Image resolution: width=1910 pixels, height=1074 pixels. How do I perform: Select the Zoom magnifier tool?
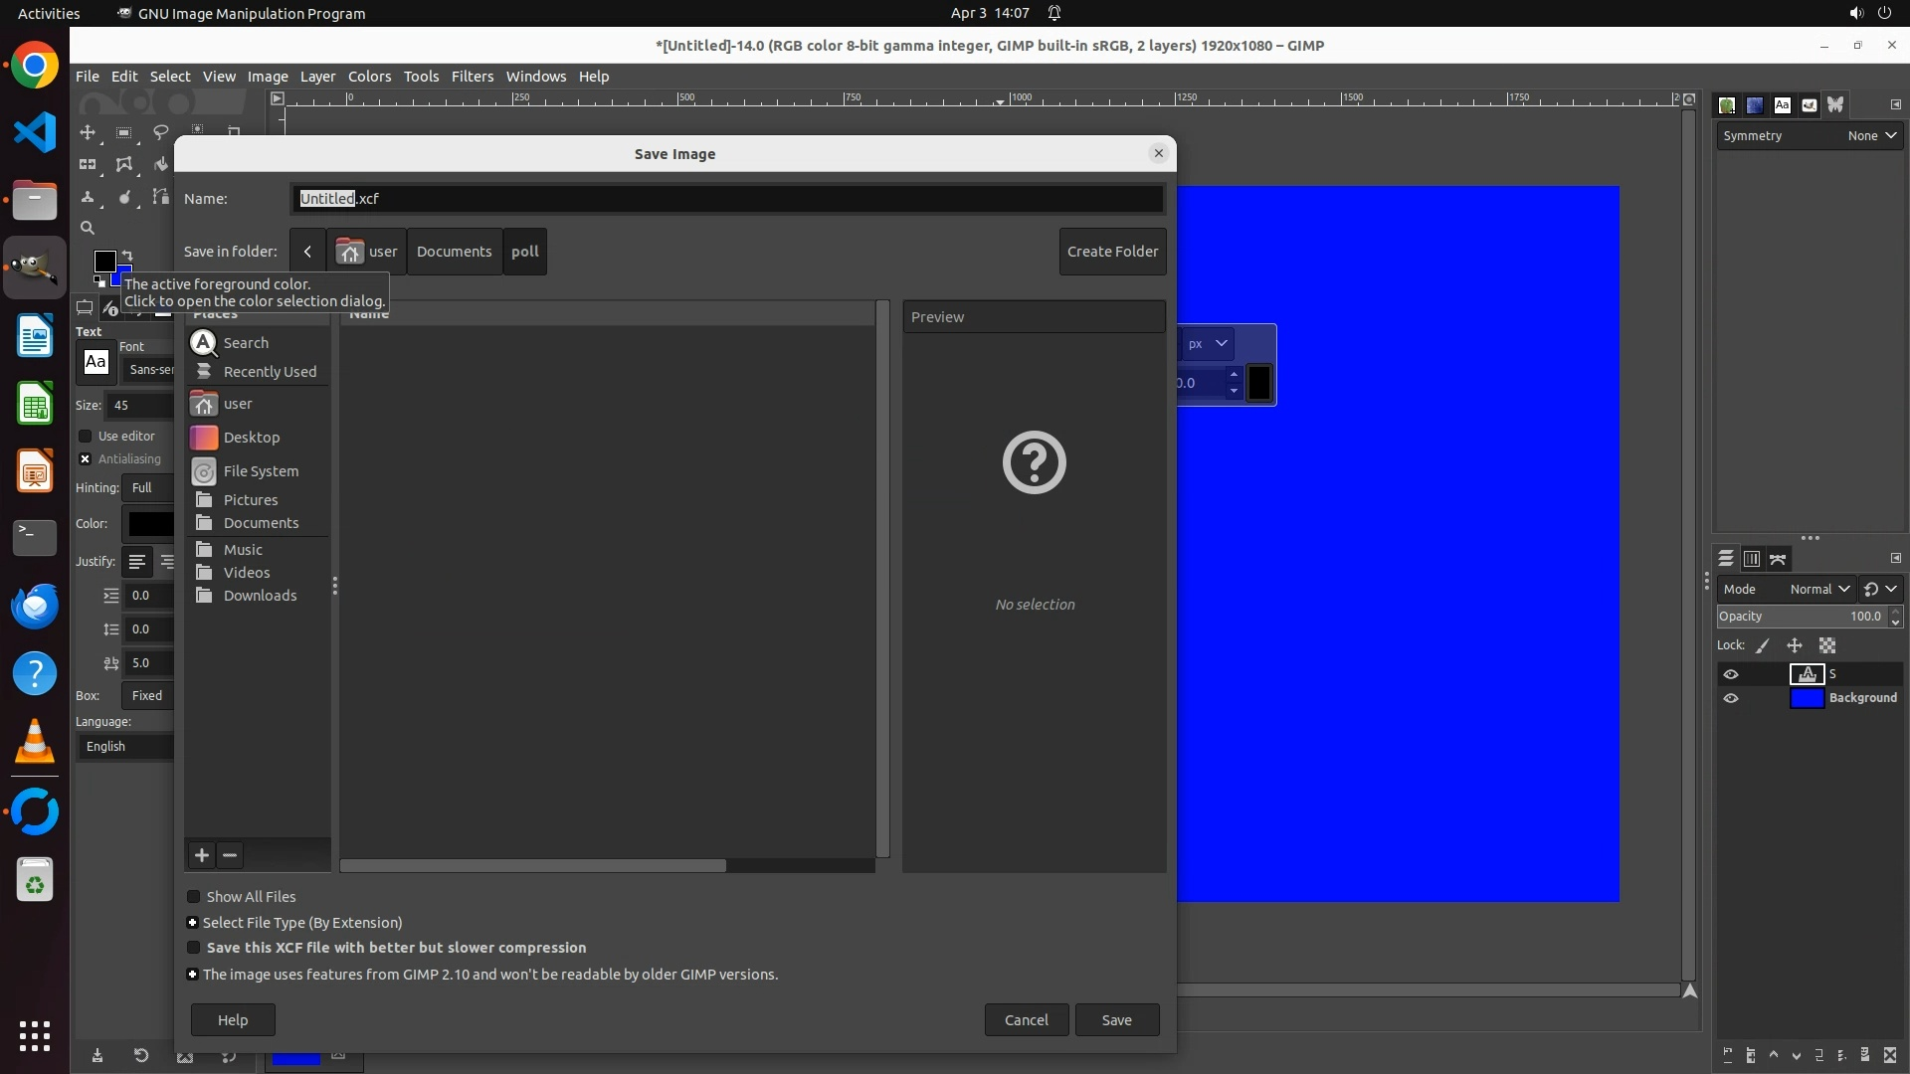88,228
